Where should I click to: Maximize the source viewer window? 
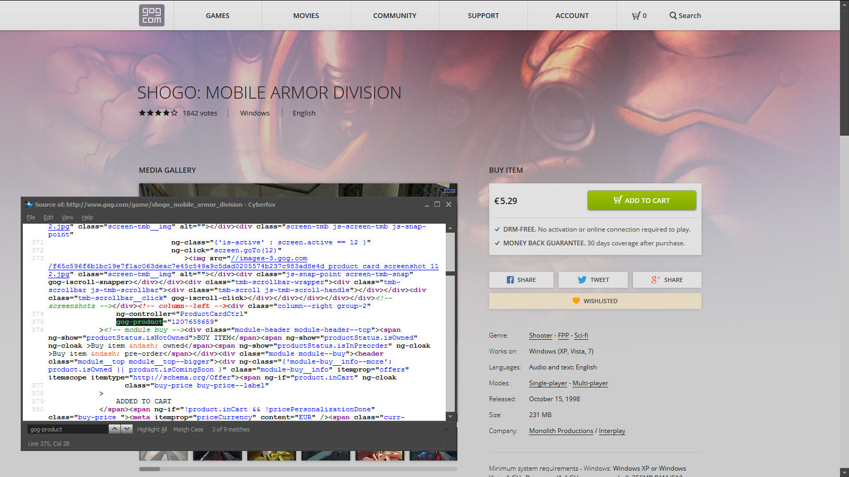pyautogui.click(x=437, y=204)
